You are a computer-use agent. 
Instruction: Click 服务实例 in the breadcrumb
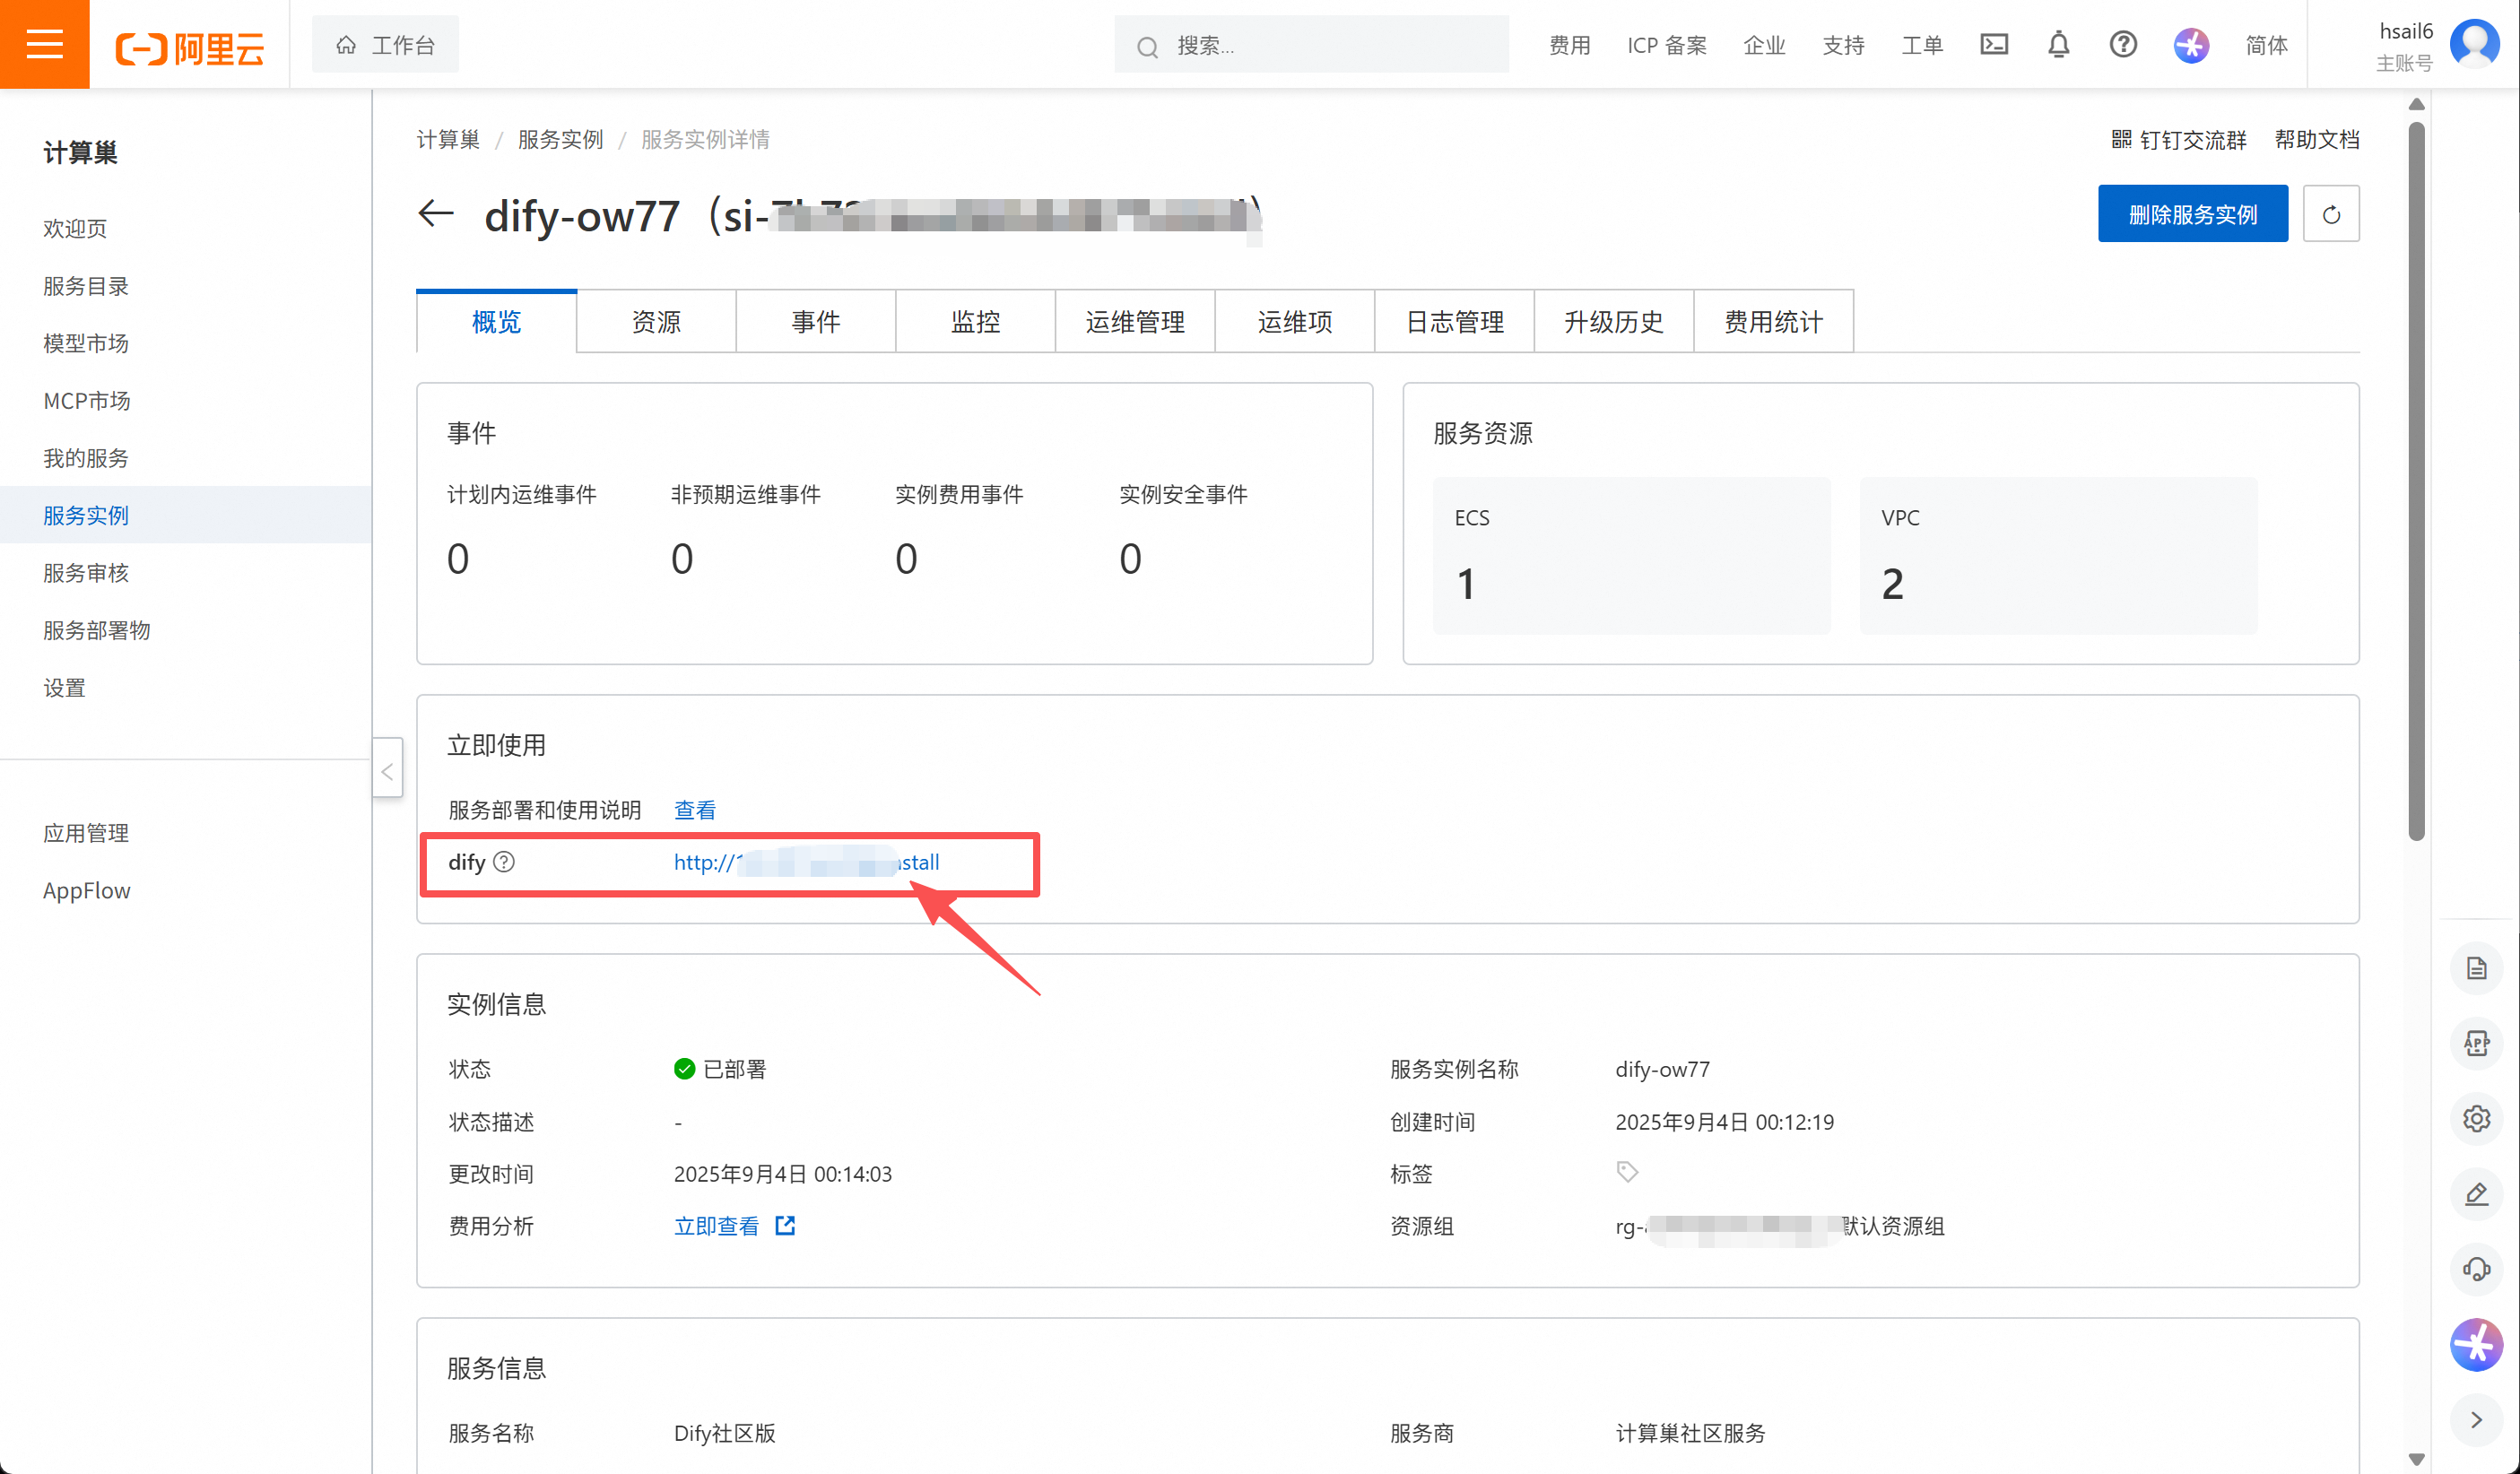pos(560,139)
